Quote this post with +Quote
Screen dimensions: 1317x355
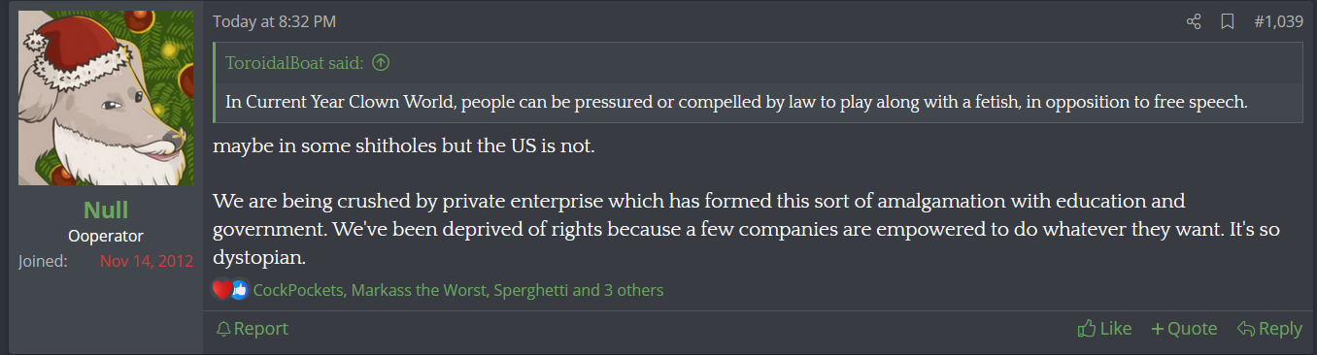pyautogui.click(x=1184, y=329)
